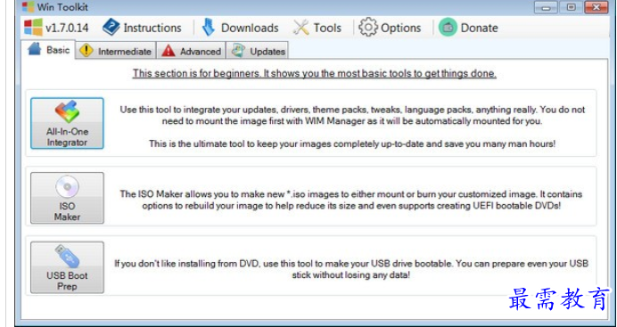Viewport: 617px width, 327px height.
Task: Click the All-In-One Integrator description text
Action: 352,127
